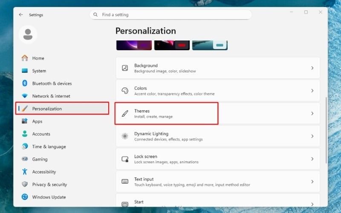The width and height of the screenshot is (341, 213).
Task: Select the Gaming label in sidebar
Action: [40, 159]
